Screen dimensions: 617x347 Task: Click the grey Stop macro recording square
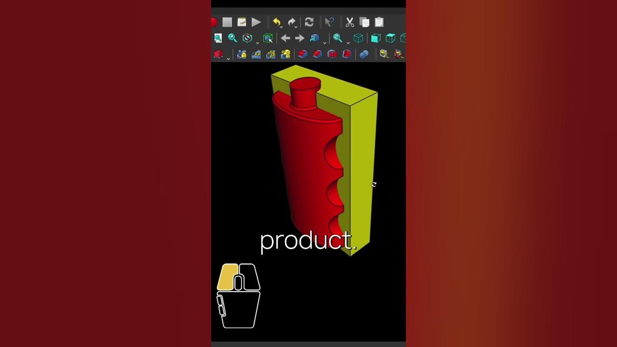click(227, 22)
